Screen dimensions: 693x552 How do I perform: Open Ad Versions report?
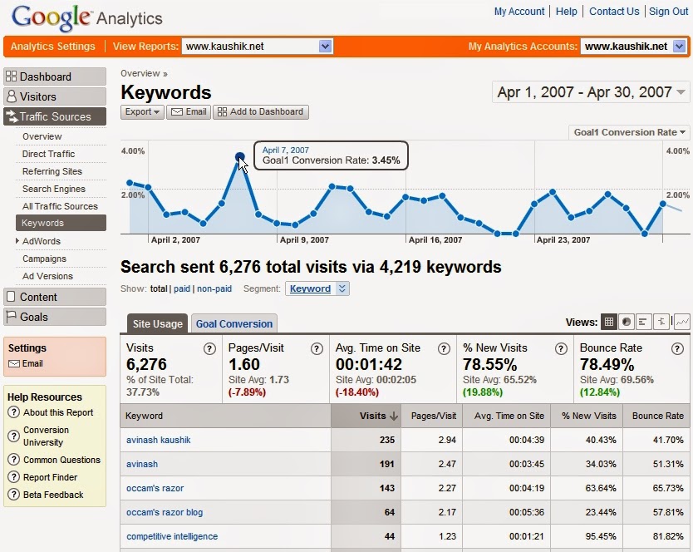[x=47, y=276]
